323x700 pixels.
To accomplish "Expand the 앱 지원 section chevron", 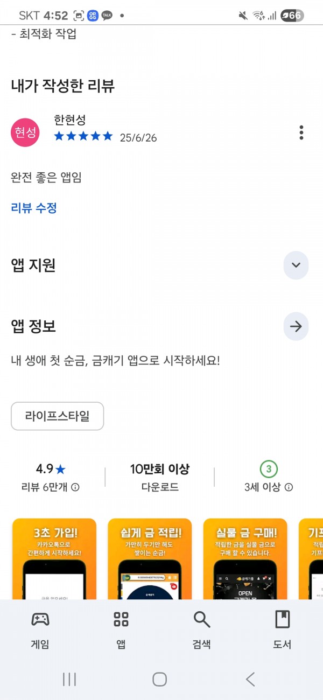I will 296,265.
